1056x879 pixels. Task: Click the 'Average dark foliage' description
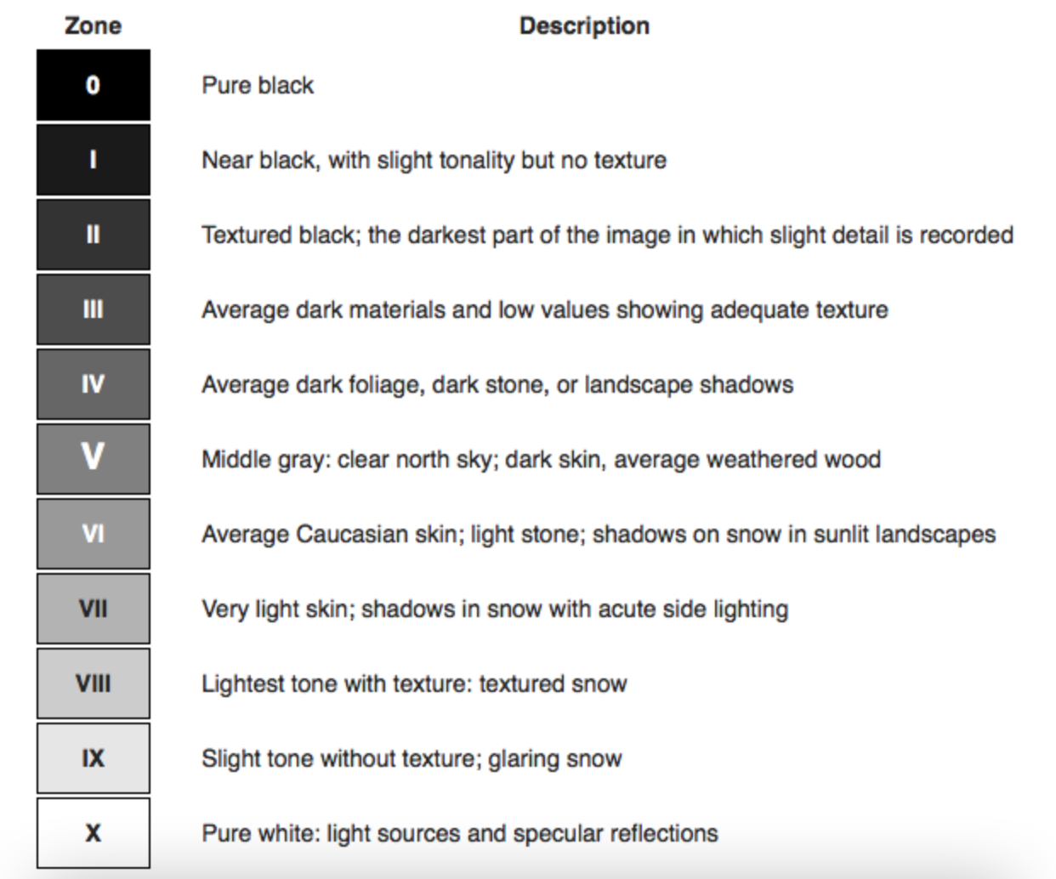[x=497, y=385]
